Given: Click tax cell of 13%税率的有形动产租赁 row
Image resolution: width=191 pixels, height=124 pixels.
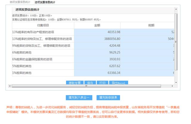Looking at the screenshot, I should (x=147, y=32).
